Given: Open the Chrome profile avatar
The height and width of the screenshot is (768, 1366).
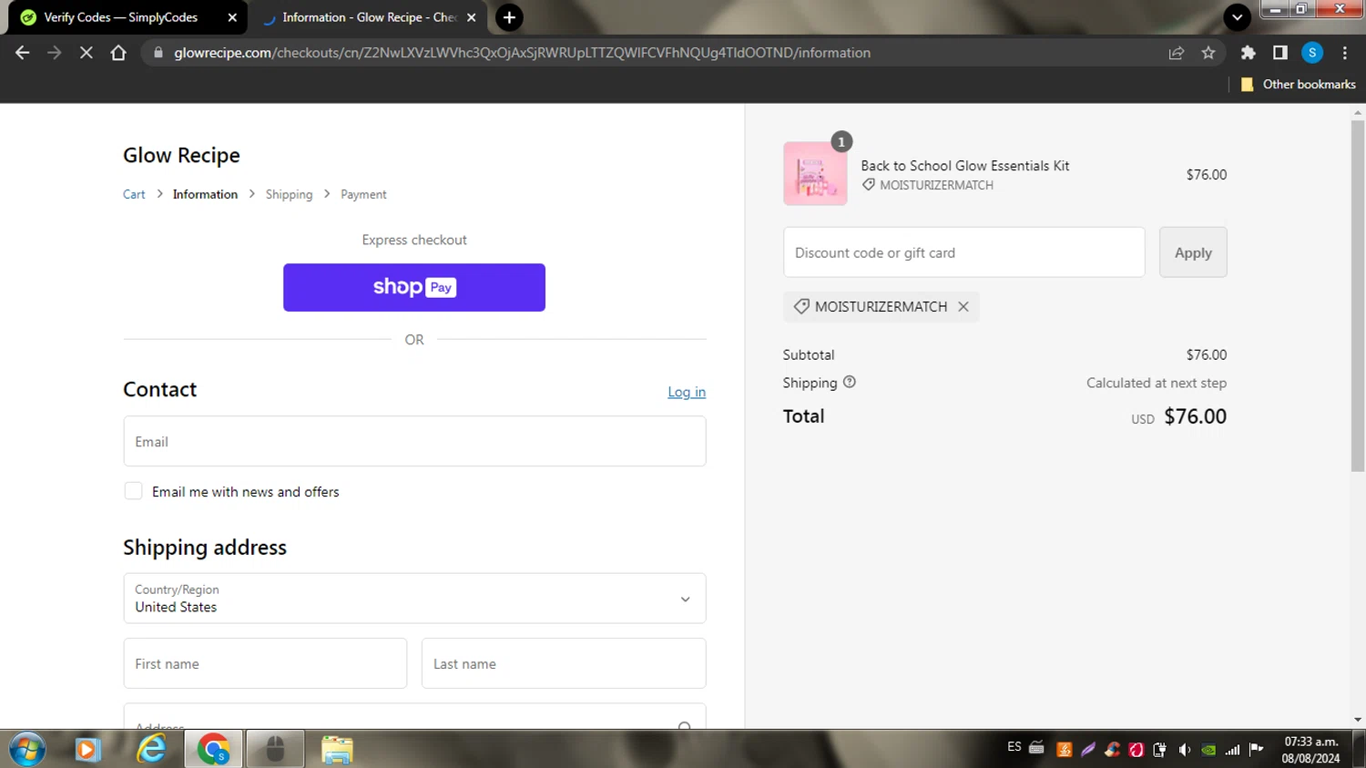Looking at the screenshot, I should (x=1312, y=53).
